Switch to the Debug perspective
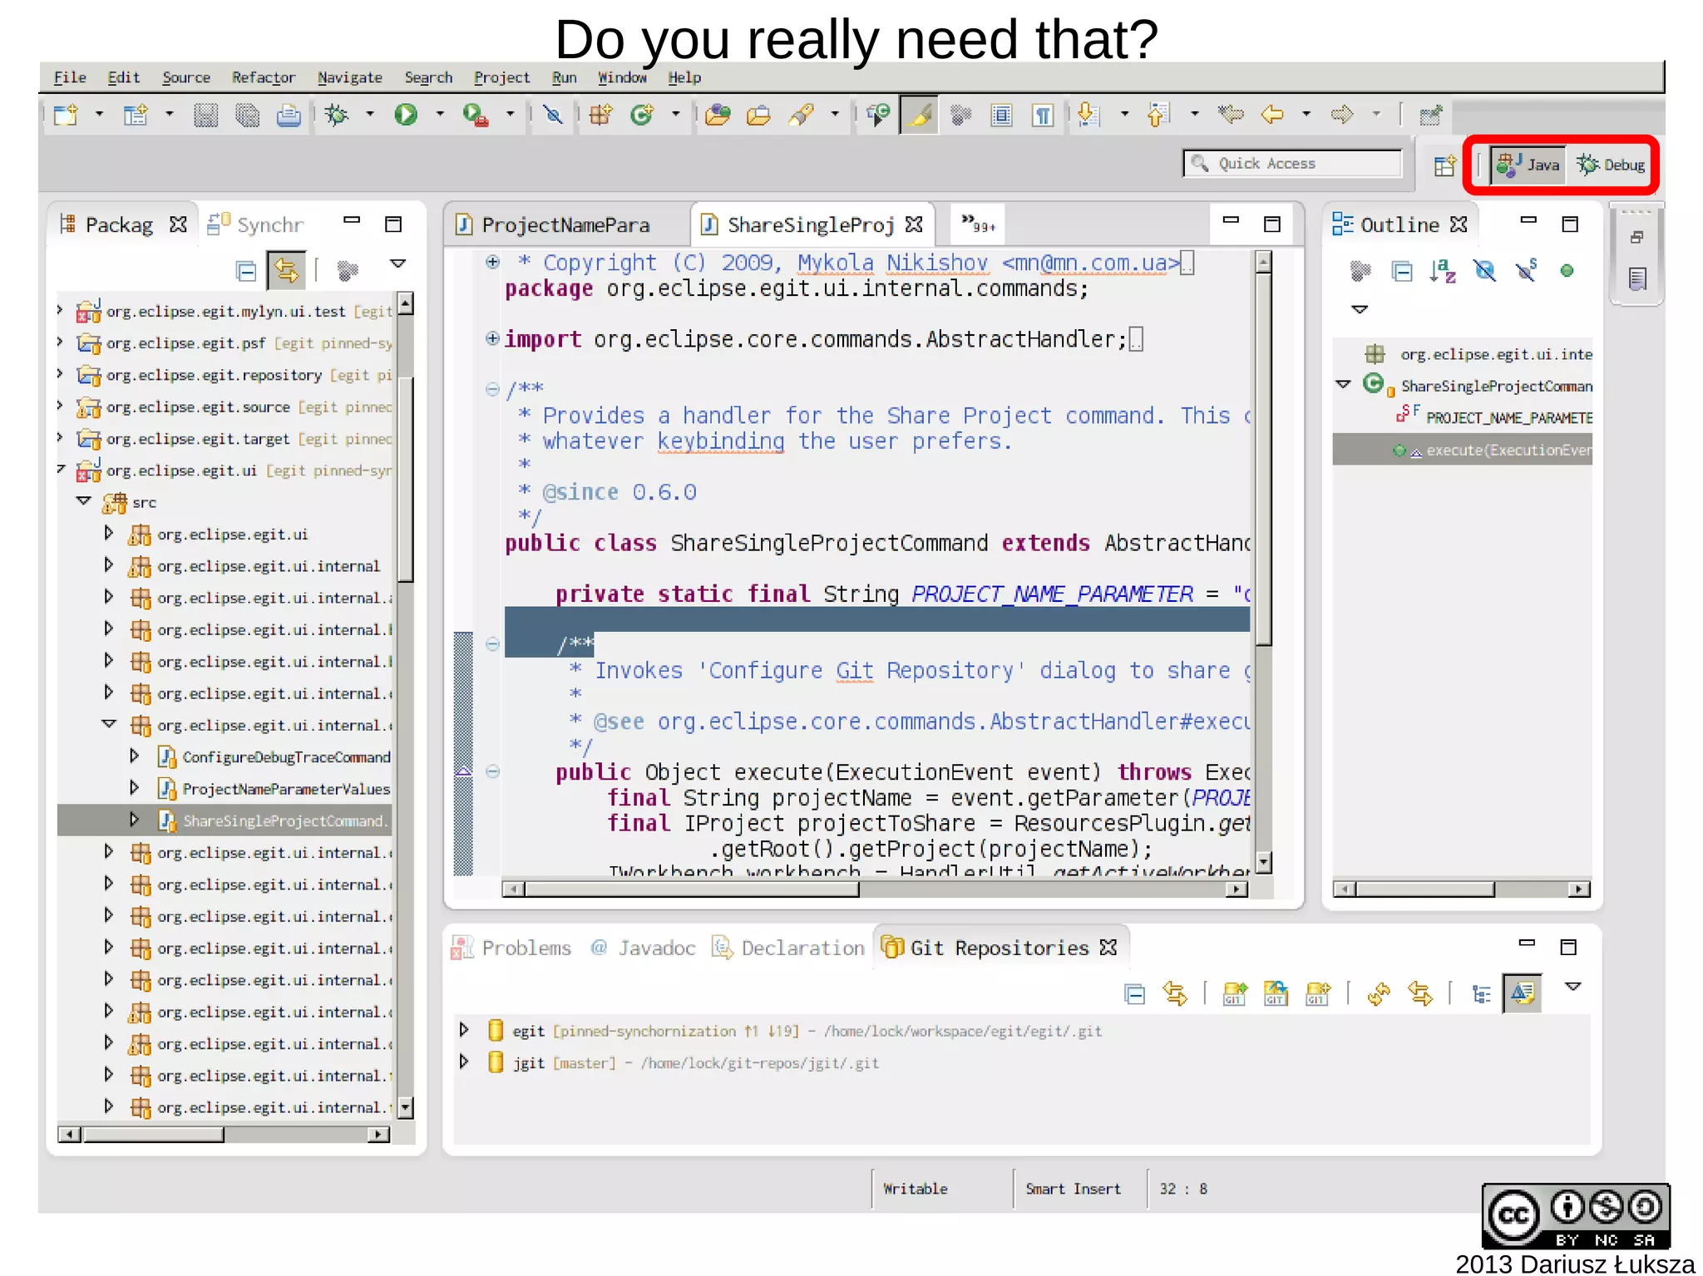 click(1612, 165)
